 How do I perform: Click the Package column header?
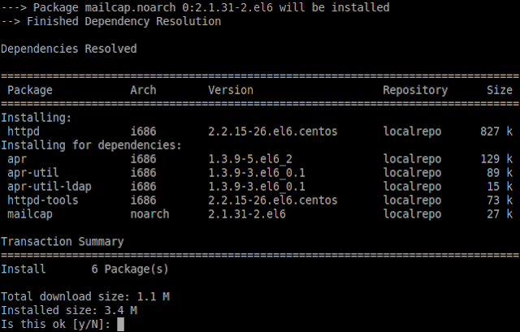coord(30,90)
